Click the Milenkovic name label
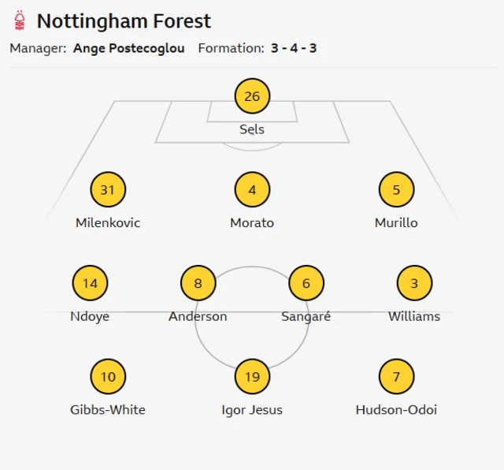 pos(108,223)
